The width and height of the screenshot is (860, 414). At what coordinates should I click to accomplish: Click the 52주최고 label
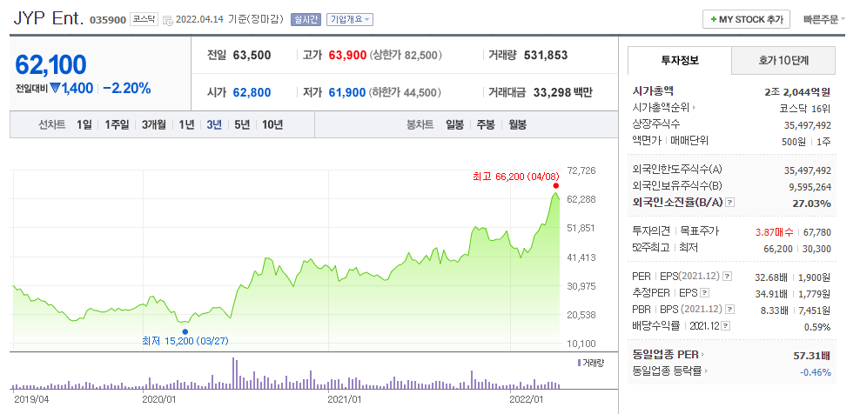650,248
